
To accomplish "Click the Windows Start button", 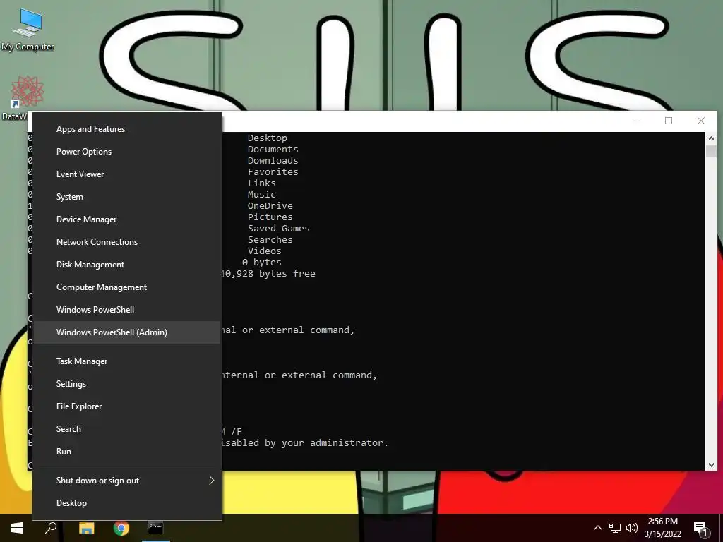I will pos(17,528).
